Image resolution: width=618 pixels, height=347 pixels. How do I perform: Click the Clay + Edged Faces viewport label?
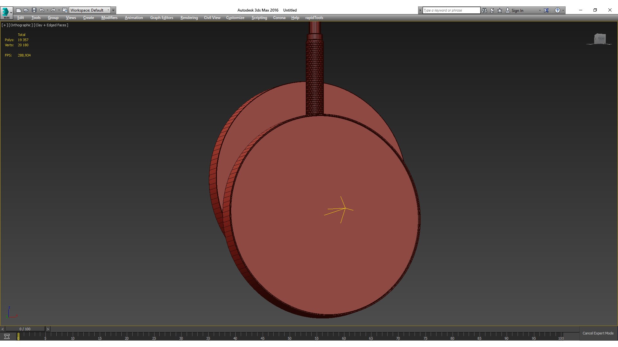(x=51, y=25)
